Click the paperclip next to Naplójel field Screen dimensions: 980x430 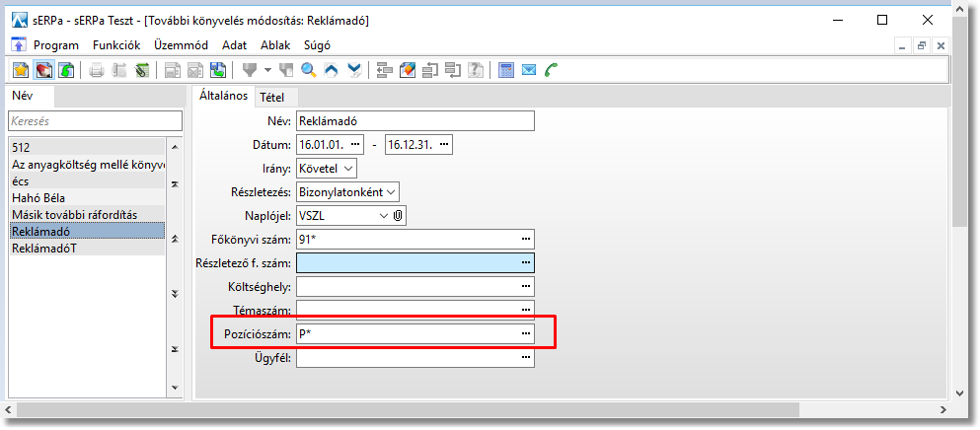click(398, 216)
